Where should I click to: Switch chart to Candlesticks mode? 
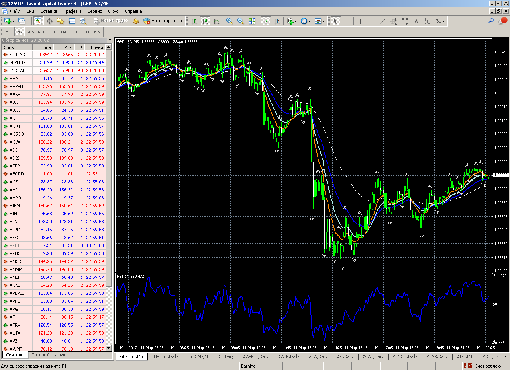[205, 21]
